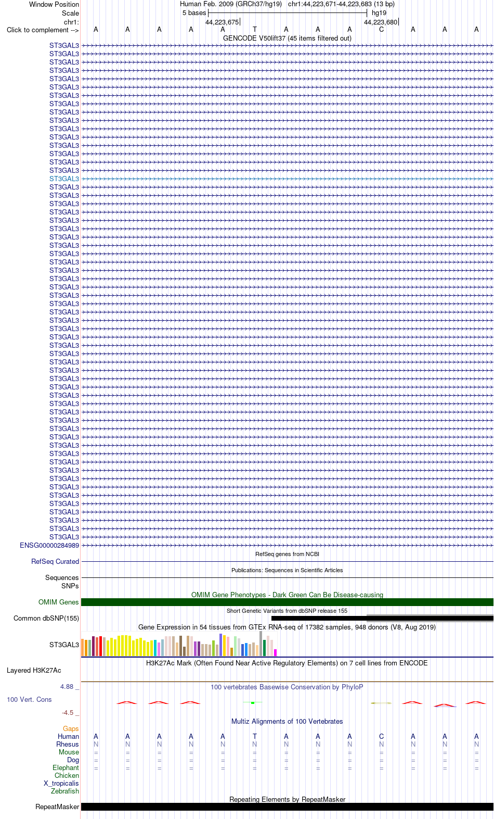Open the GENCODE V50lift37 track title
The image size is (494, 819).
point(287,38)
